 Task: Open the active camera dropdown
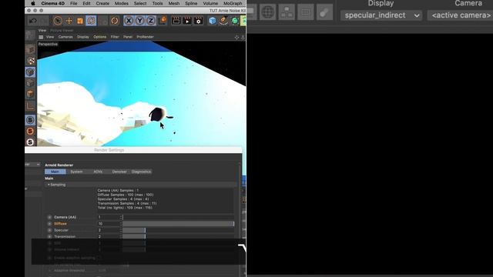tap(460, 15)
